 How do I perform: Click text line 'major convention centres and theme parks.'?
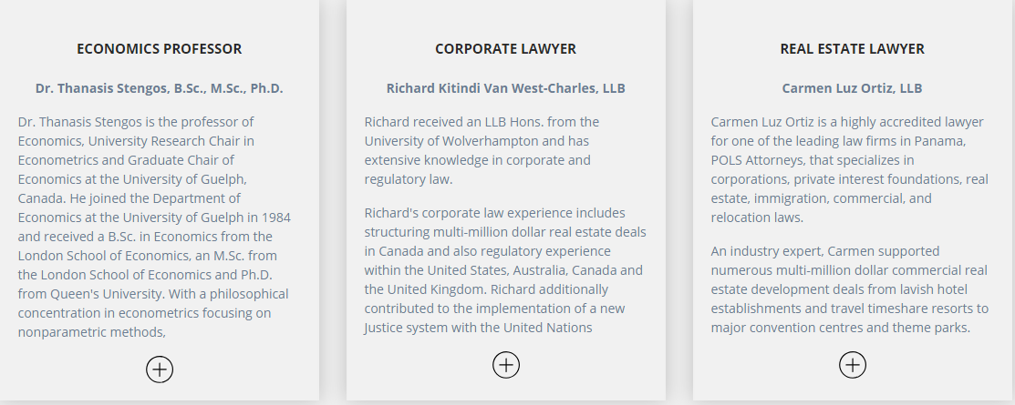click(x=840, y=328)
